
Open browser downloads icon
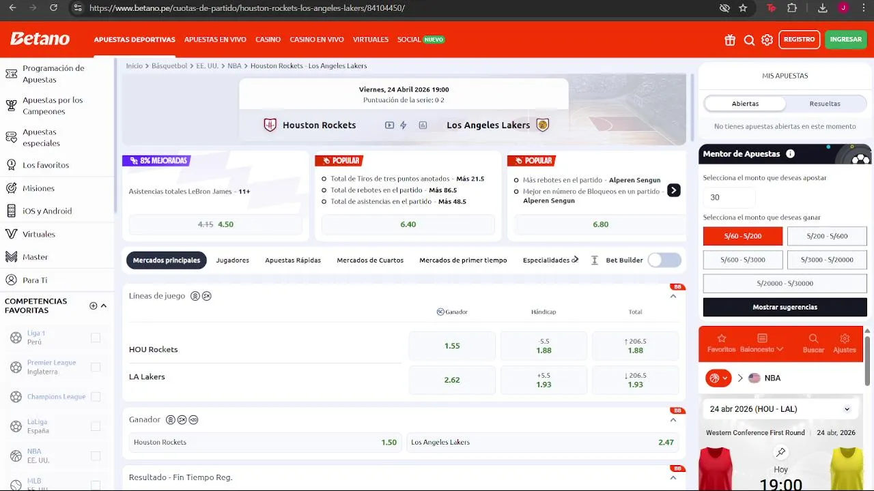click(823, 8)
